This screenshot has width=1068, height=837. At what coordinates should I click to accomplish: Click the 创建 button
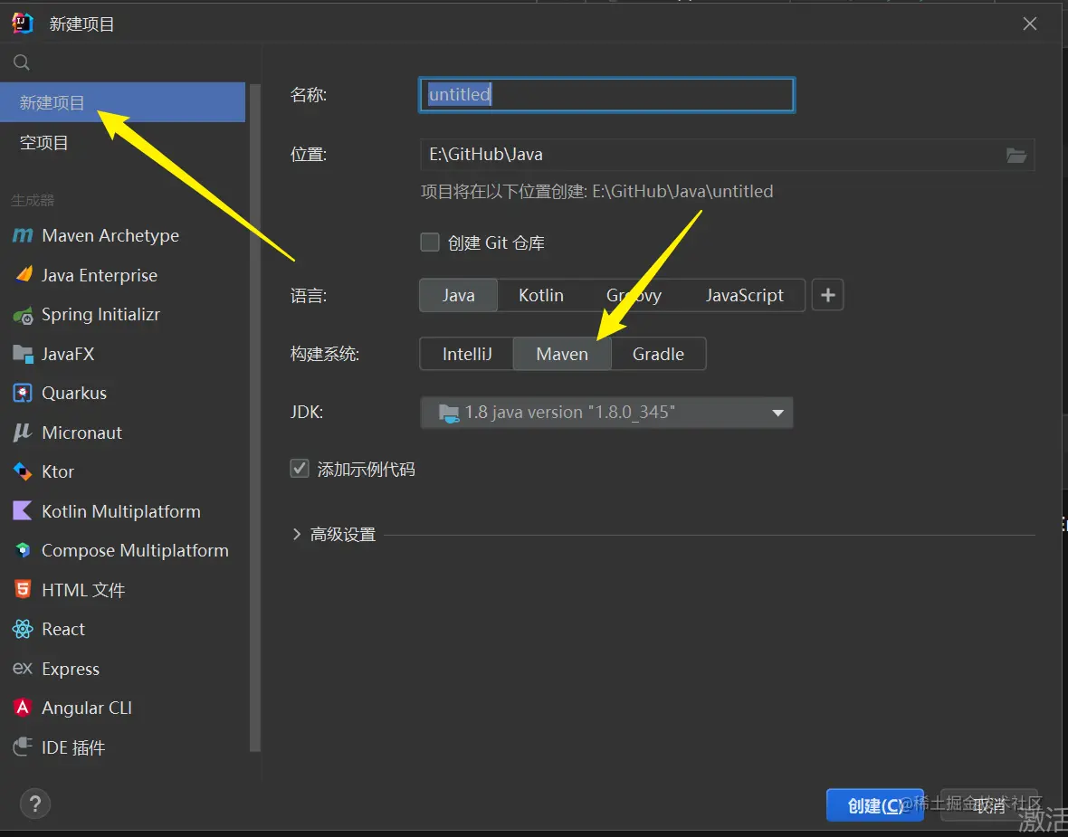874,805
